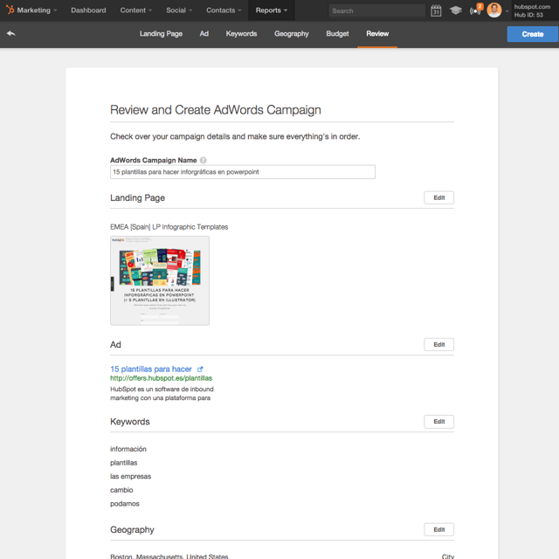Expand the Reports dropdown menu
This screenshot has height=559, width=559.
271,10
